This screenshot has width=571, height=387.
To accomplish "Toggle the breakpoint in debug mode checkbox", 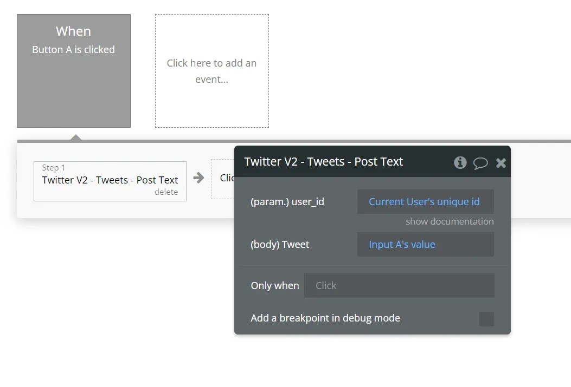I will (486, 319).
